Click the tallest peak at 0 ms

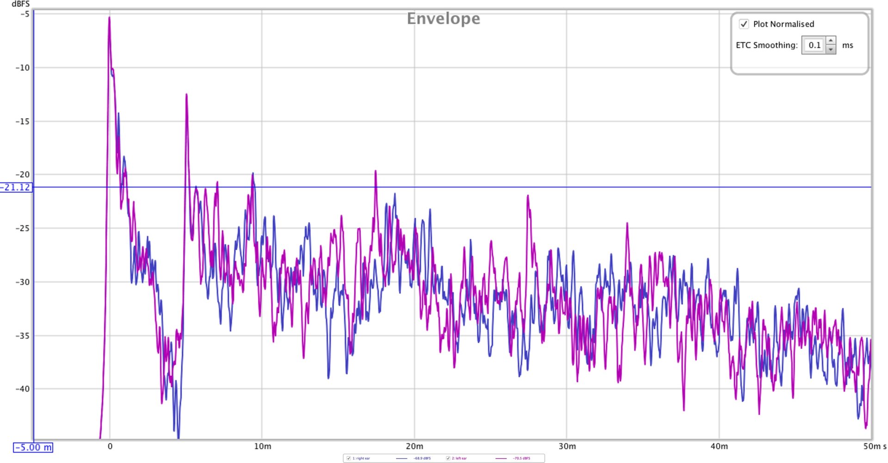109,18
